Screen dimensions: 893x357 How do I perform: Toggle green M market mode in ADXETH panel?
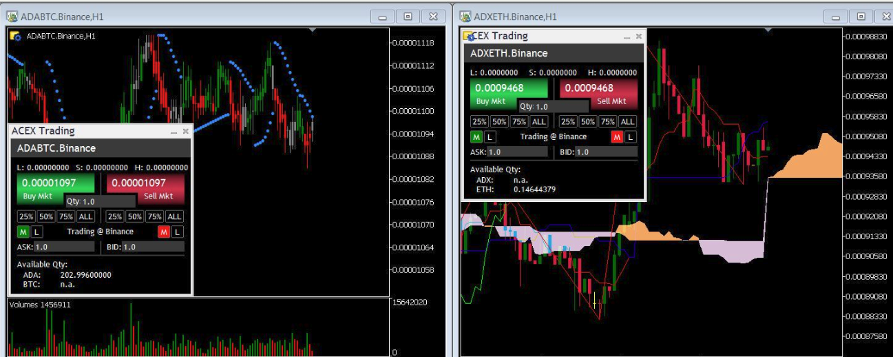pyautogui.click(x=476, y=136)
